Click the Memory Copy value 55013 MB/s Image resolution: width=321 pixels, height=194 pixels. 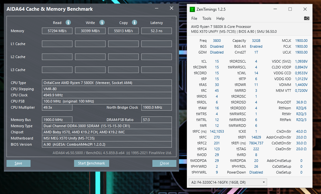[x=123, y=31]
